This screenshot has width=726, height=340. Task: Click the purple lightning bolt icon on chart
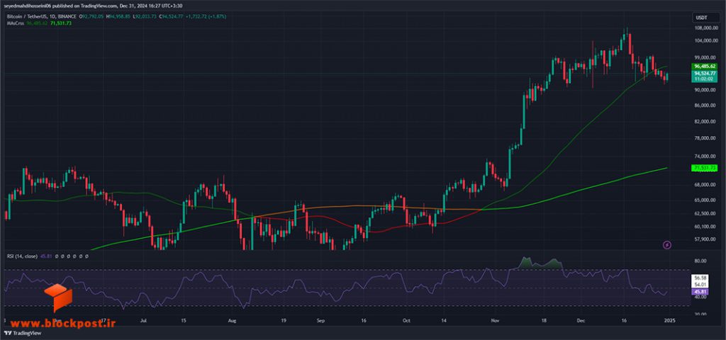(667, 244)
